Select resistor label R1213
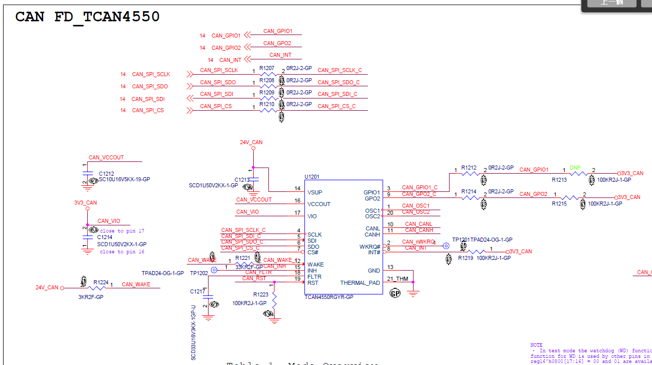The width and height of the screenshot is (652, 365). tap(559, 180)
